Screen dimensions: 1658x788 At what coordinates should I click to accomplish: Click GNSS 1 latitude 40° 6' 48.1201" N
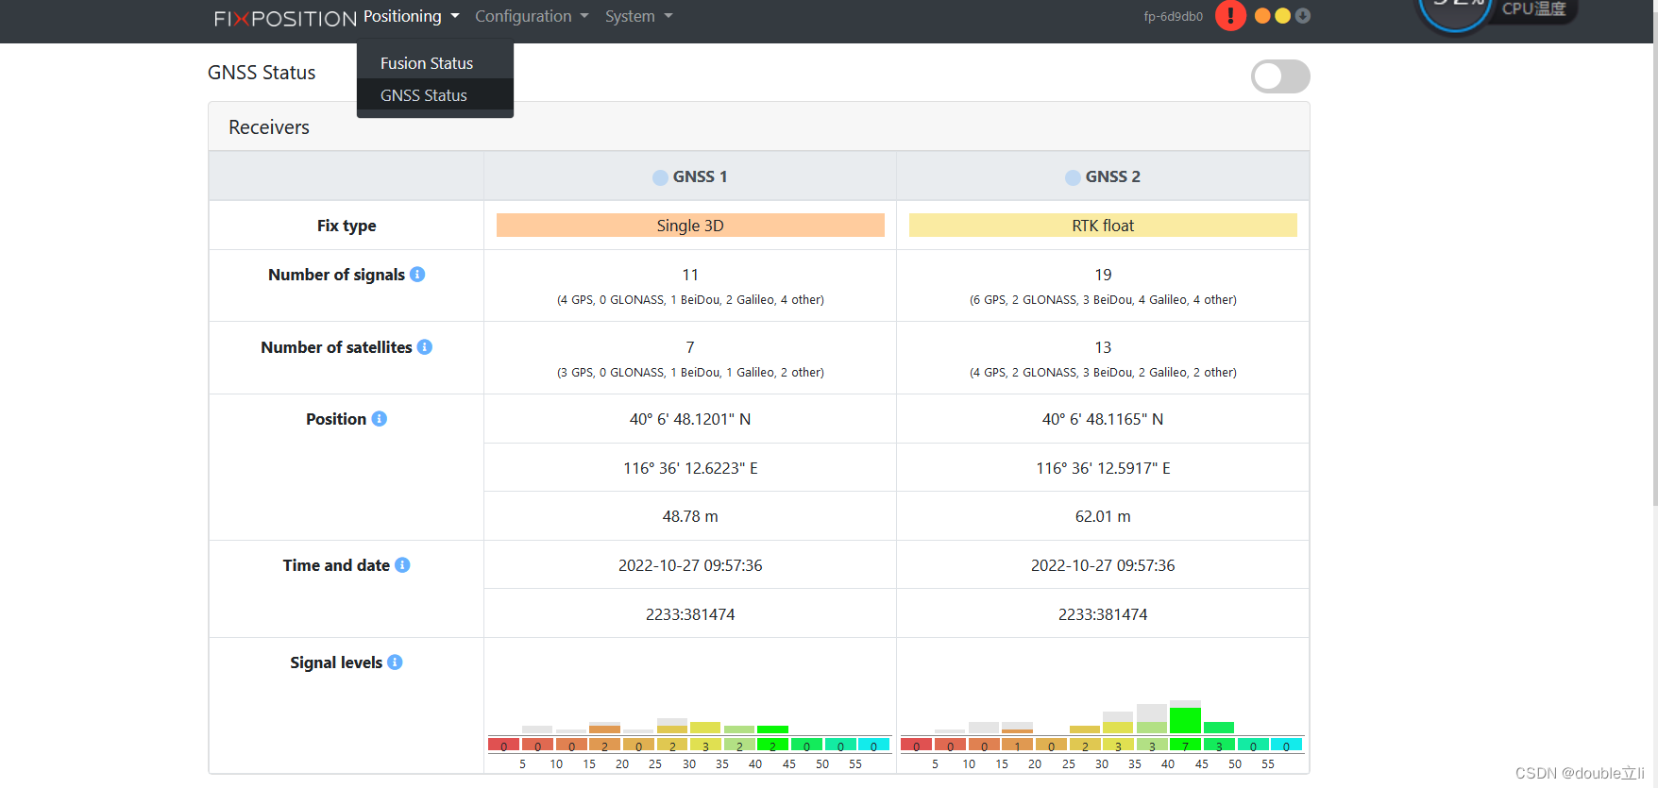click(x=690, y=419)
